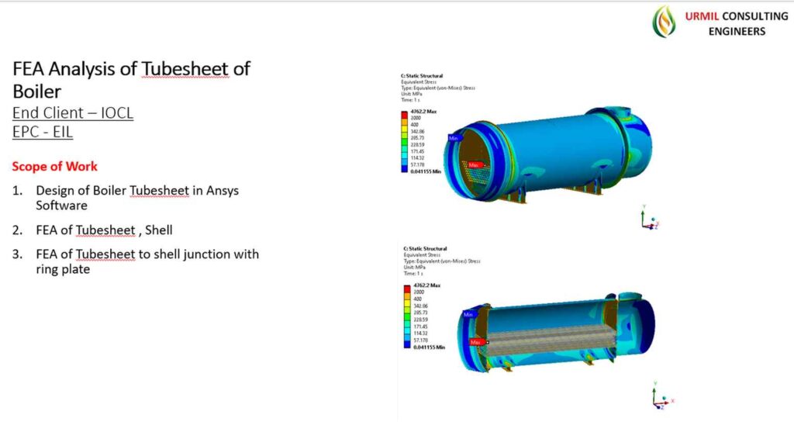794x439 pixels.
Task: Open the 'End Client – IOCL' underlined link
Action: (x=73, y=112)
